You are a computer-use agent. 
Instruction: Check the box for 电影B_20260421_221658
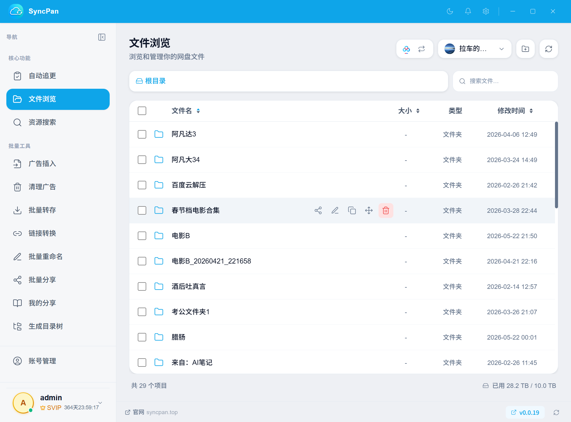point(142,261)
